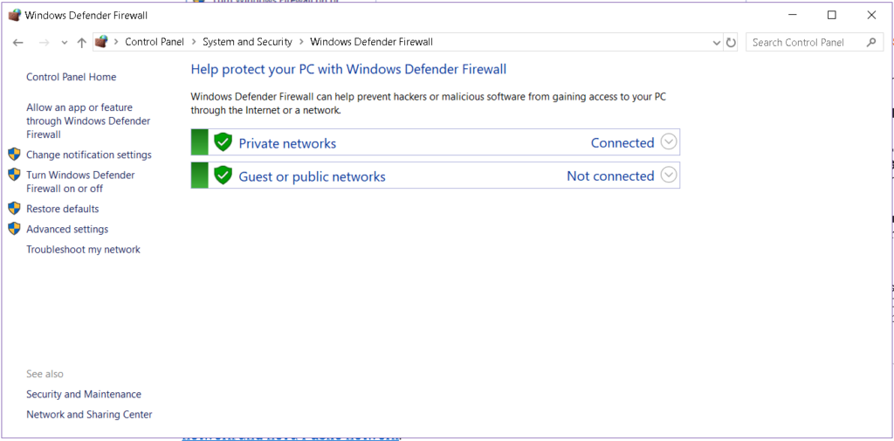Expand the chevron after Control Panel breadcrumb
Screen dimensions: 894x441
pyautogui.click(x=194, y=42)
